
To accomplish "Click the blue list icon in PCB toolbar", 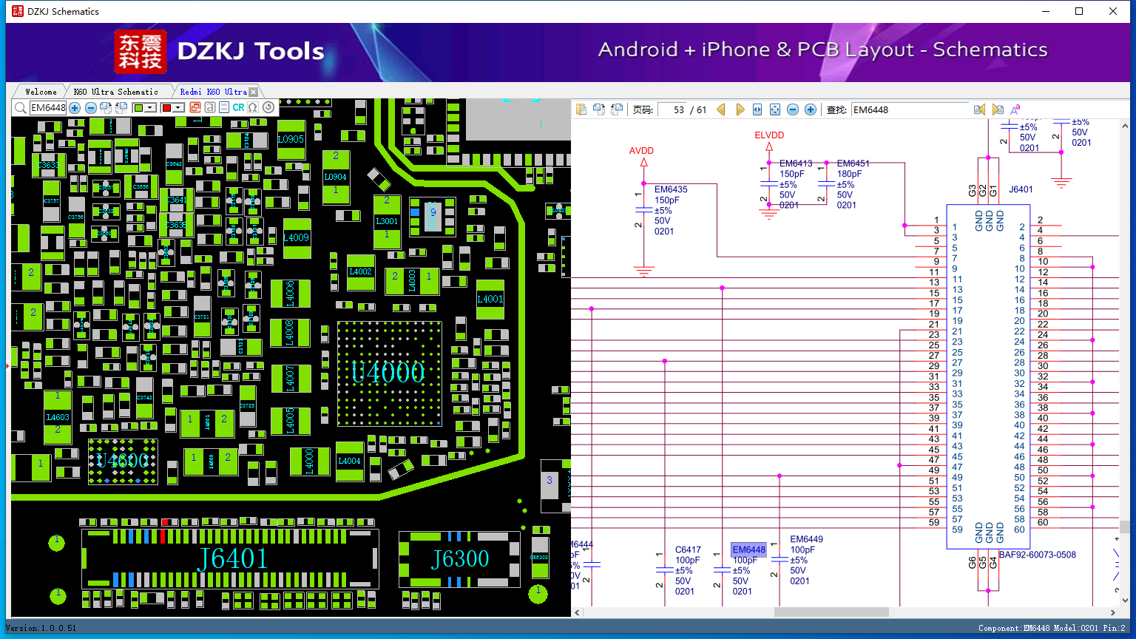I will click(x=224, y=108).
